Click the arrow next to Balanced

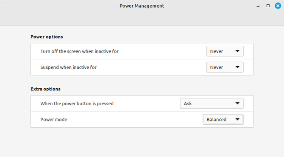tap(237, 120)
